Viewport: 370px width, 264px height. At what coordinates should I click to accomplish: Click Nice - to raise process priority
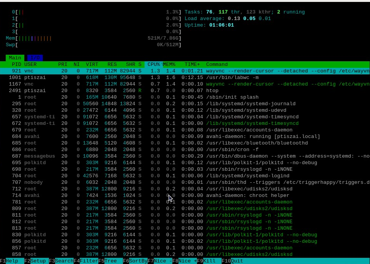point(160,261)
